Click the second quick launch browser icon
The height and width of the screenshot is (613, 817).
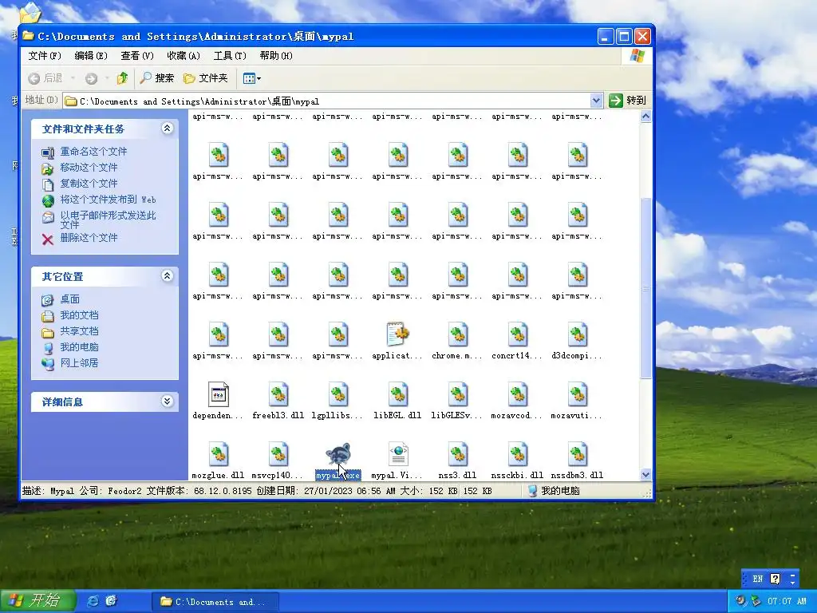pyautogui.click(x=111, y=601)
